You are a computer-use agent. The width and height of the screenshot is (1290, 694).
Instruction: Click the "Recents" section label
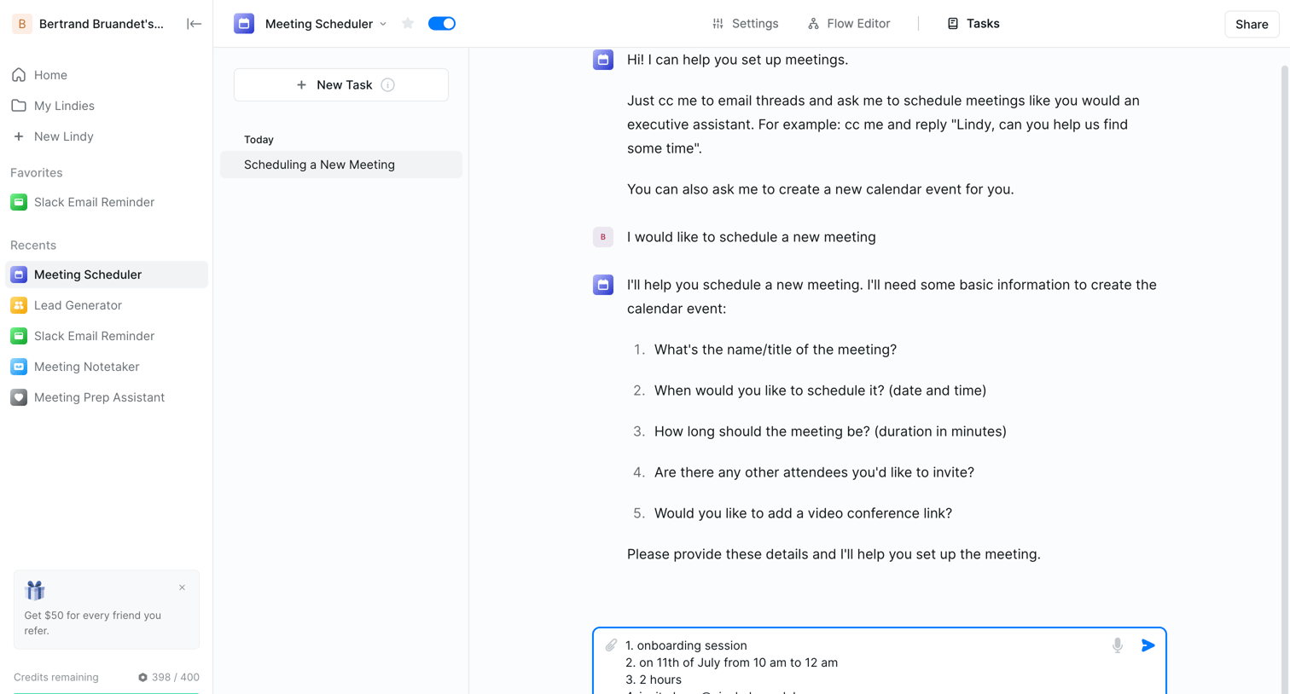click(33, 246)
